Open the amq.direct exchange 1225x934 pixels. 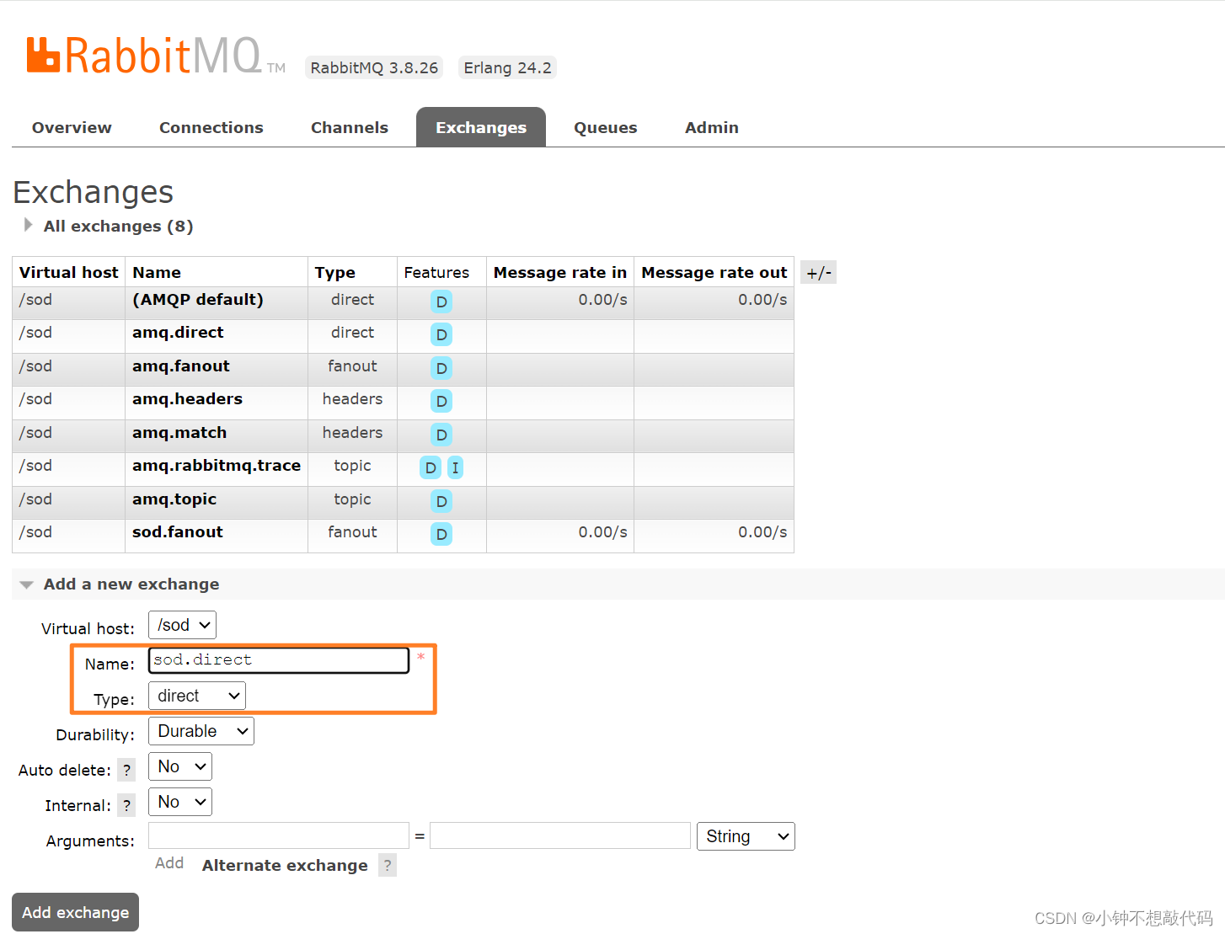click(x=178, y=333)
